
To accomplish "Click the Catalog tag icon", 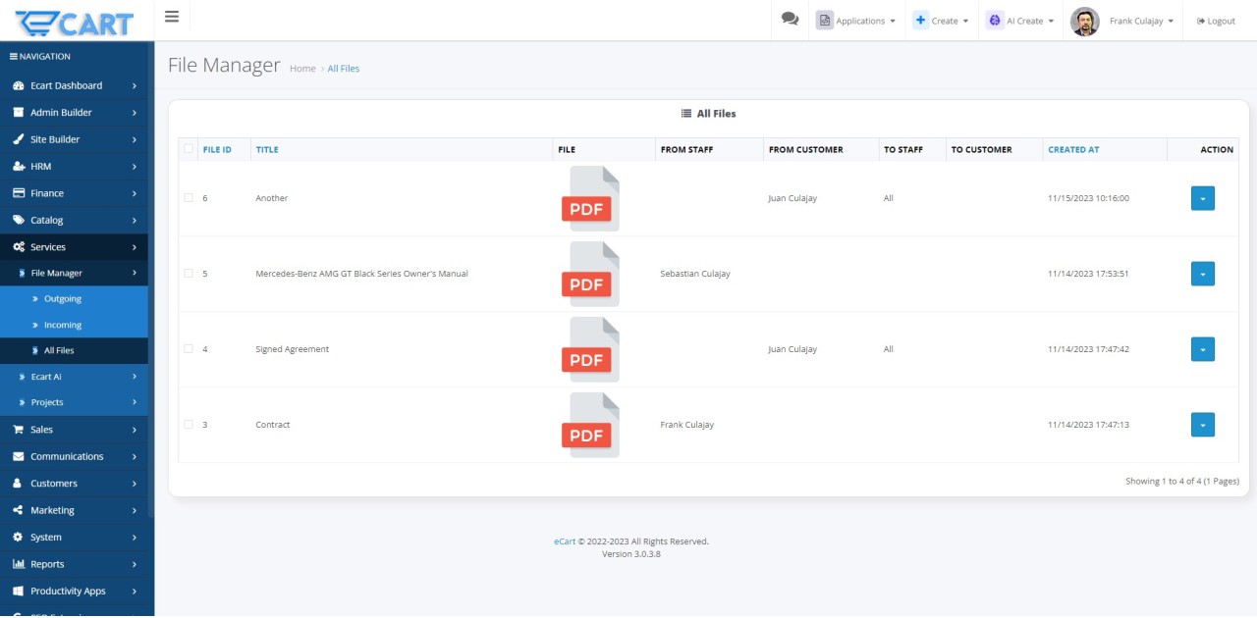I will click(x=19, y=220).
